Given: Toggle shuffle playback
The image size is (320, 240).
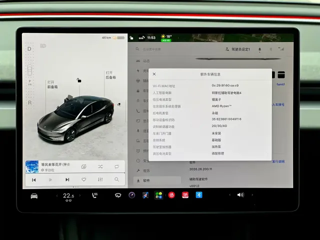Looking at the screenshot, I should (100, 166).
